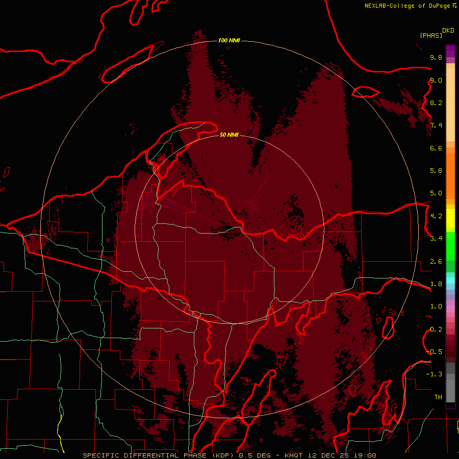Click the yellow segment of the color bar

coord(450,218)
